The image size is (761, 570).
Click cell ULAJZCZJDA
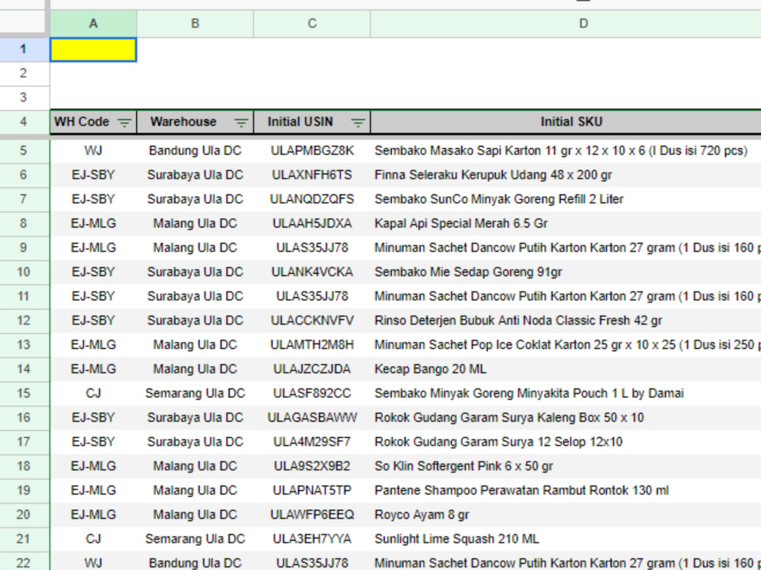click(x=312, y=369)
